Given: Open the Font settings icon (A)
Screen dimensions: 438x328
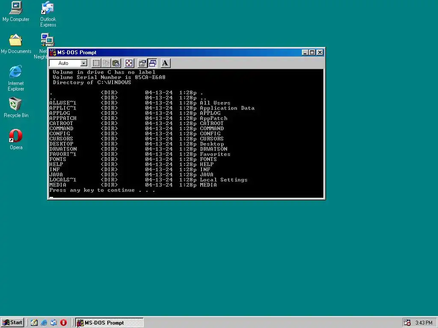Looking at the screenshot, I should (x=165, y=63).
